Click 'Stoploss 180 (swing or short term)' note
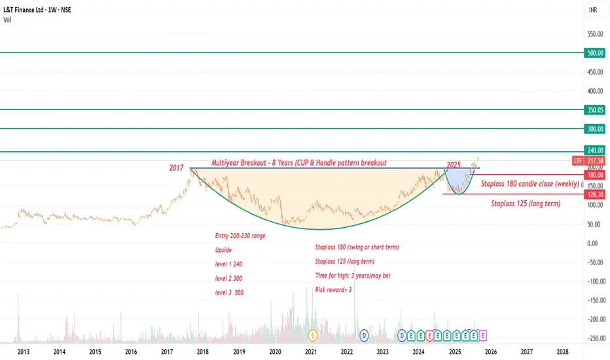This screenshot has height=360, width=610. (x=357, y=247)
